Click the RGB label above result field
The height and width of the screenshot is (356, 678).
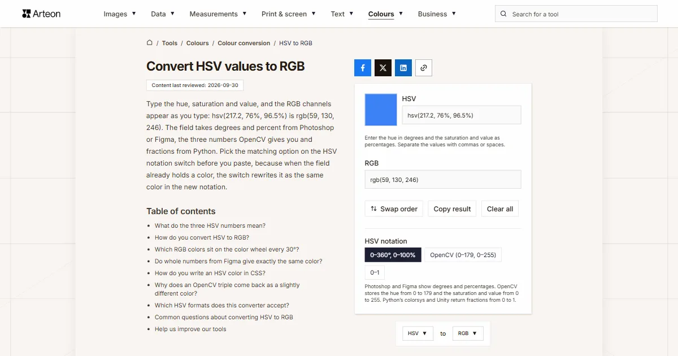point(372,163)
